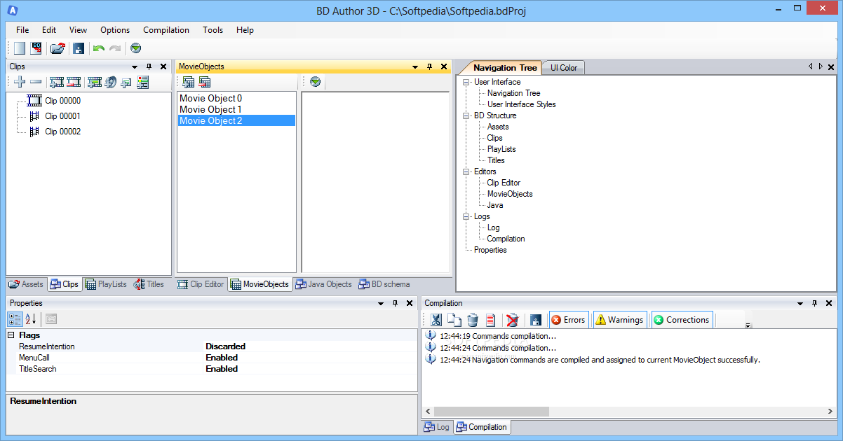
Task: Select the ResumeIntention property row
Action: (x=212, y=346)
